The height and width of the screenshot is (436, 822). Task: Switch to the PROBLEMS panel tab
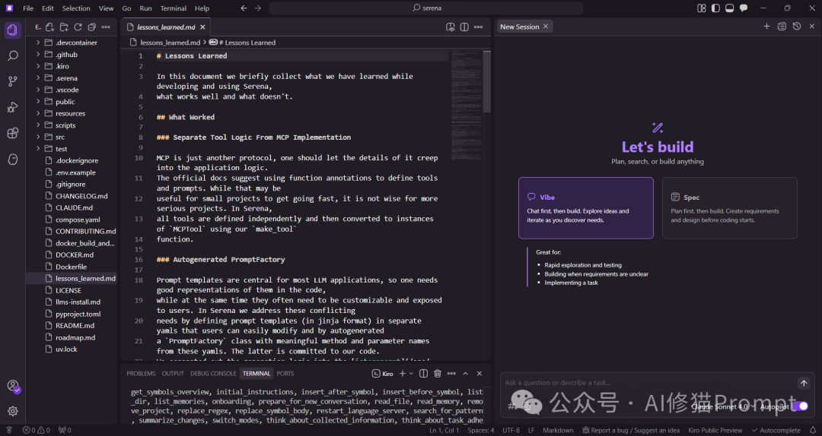tap(141, 373)
